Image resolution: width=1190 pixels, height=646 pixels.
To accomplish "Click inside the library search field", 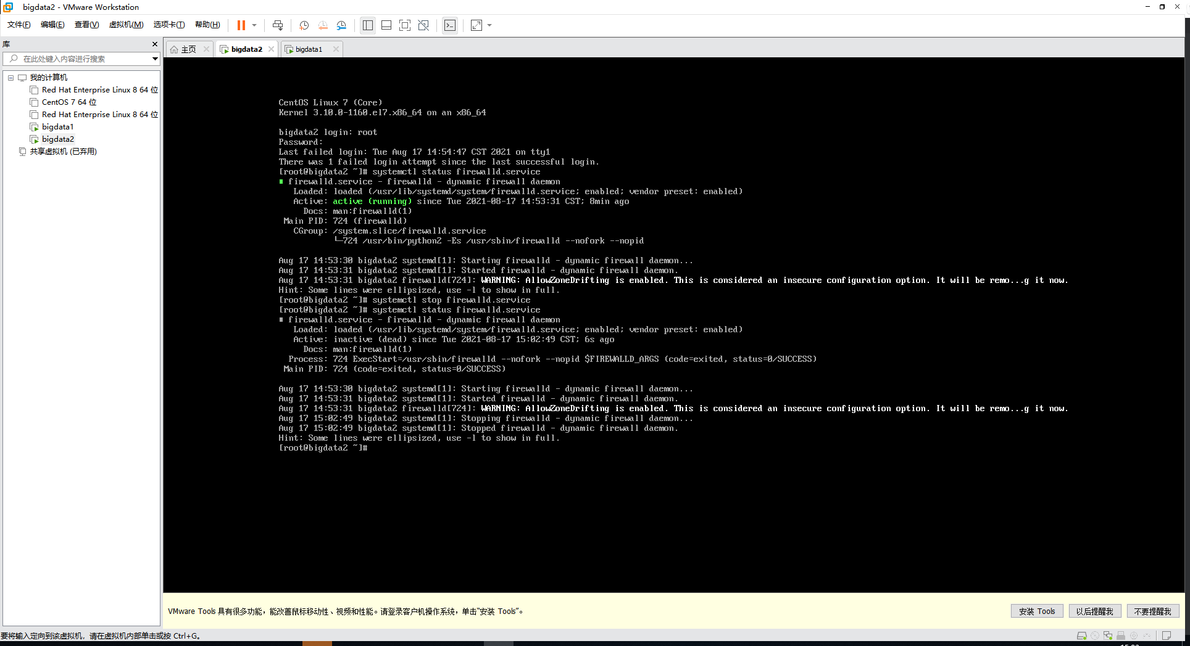I will 74,59.
